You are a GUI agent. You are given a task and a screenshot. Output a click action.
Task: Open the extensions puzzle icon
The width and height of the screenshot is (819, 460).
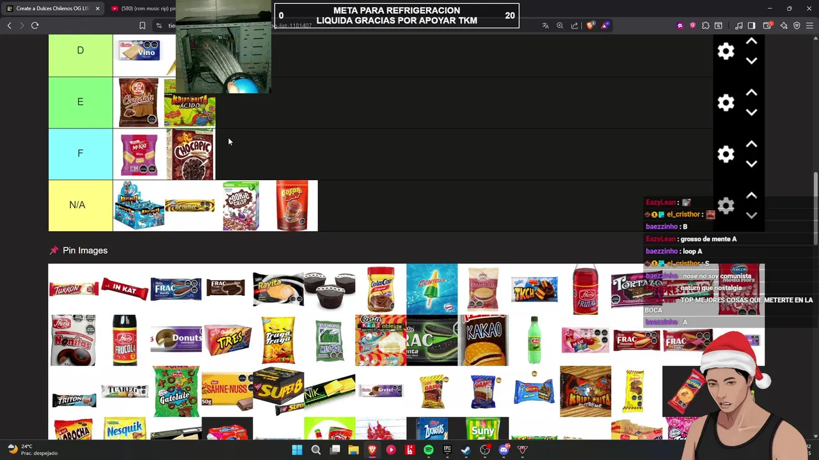[705, 26]
